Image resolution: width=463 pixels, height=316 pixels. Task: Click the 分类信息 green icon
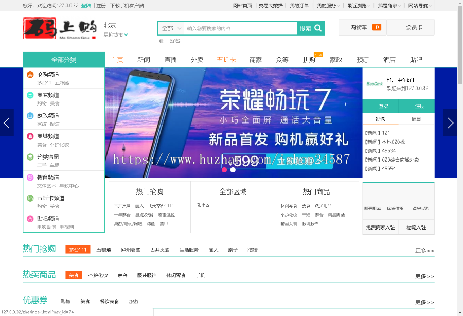(x=30, y=157)
